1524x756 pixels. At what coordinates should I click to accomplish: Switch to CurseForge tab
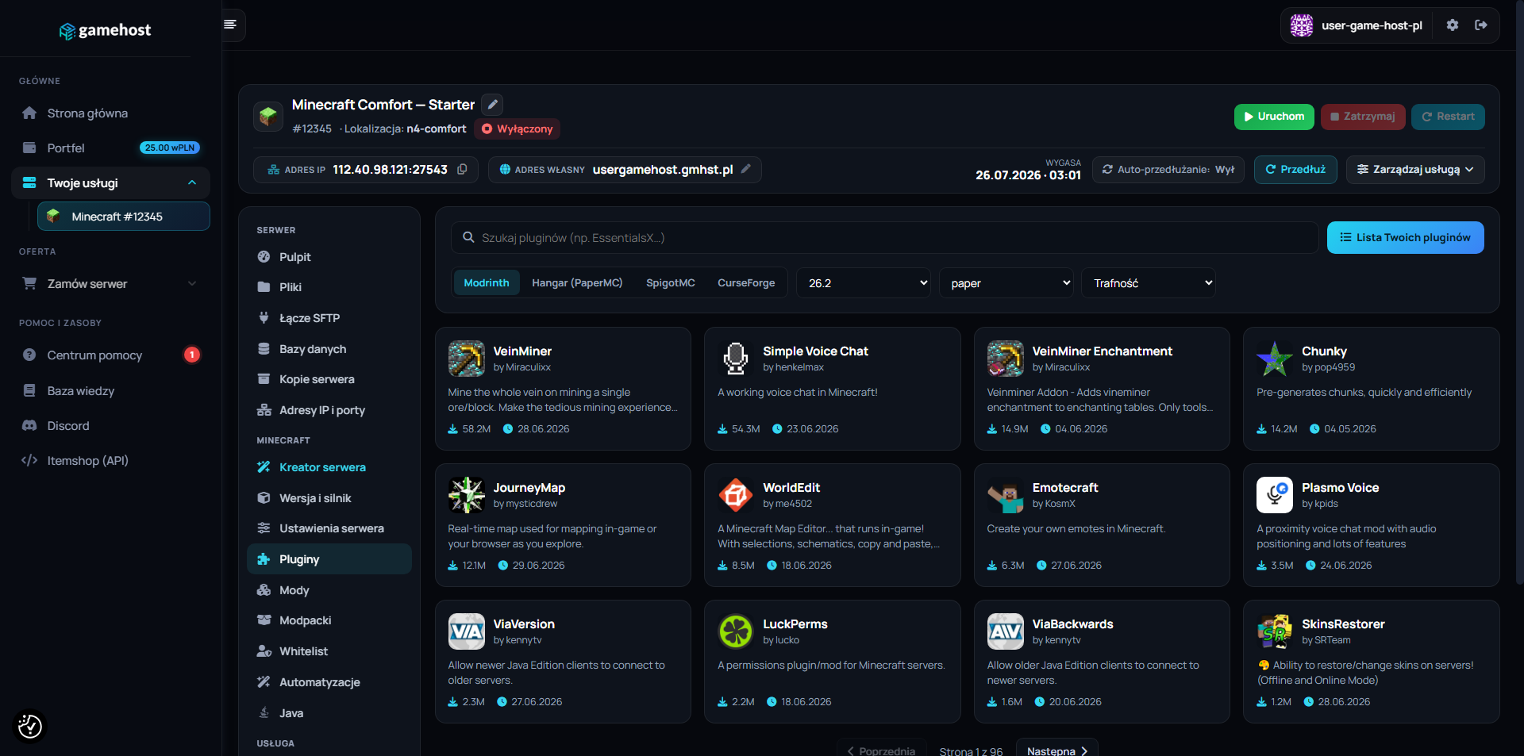coord(746,283)
